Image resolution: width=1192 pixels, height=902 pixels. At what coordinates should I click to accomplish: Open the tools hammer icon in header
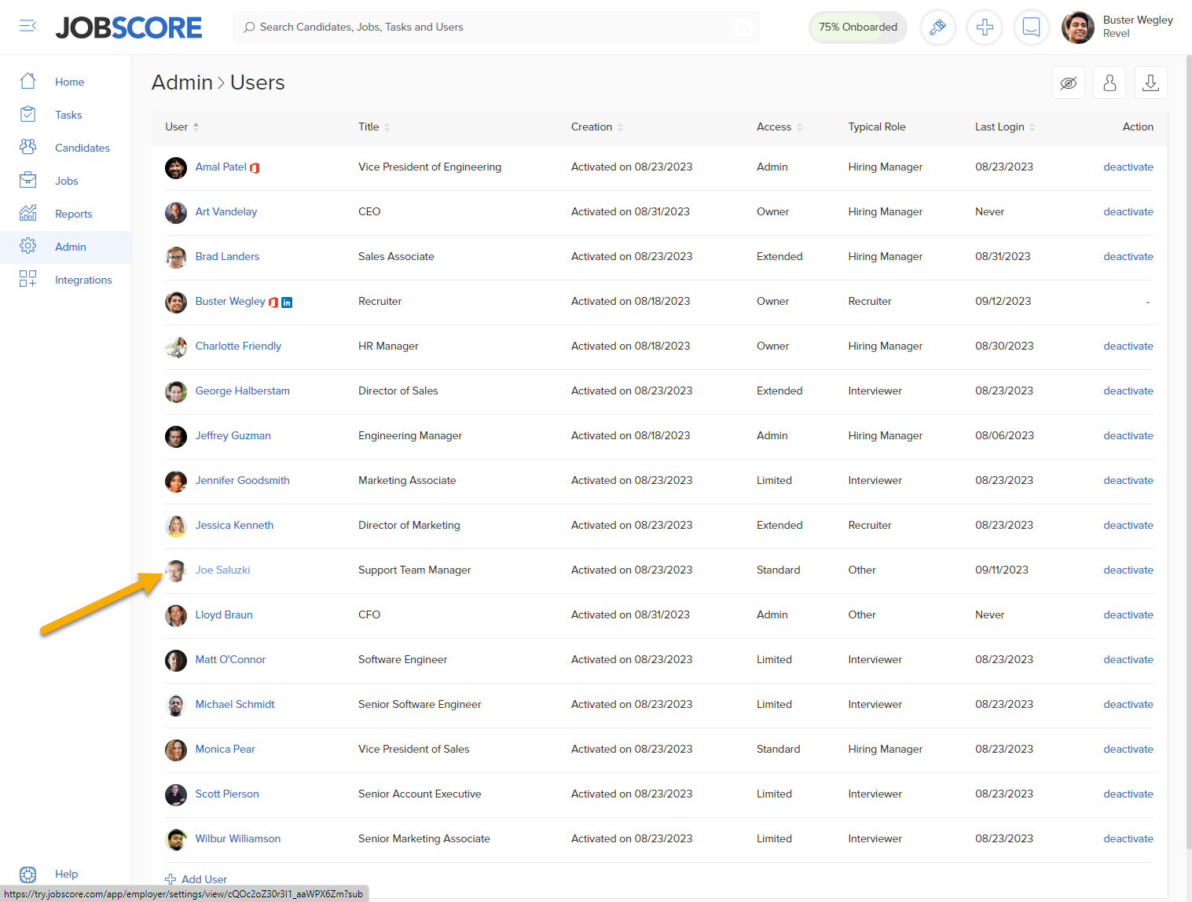click(x=937, y=27)
